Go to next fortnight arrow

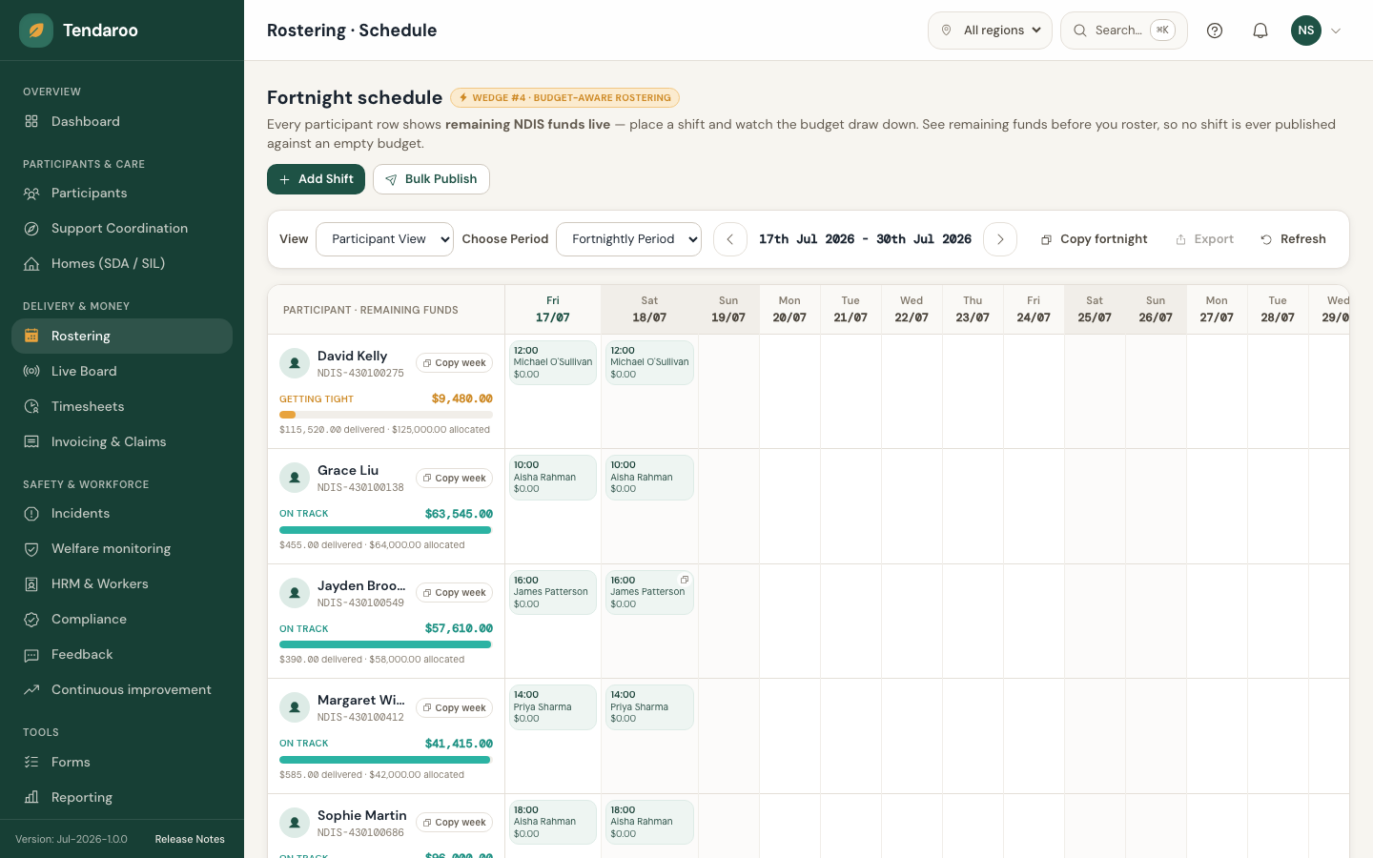pos(1000,239)
